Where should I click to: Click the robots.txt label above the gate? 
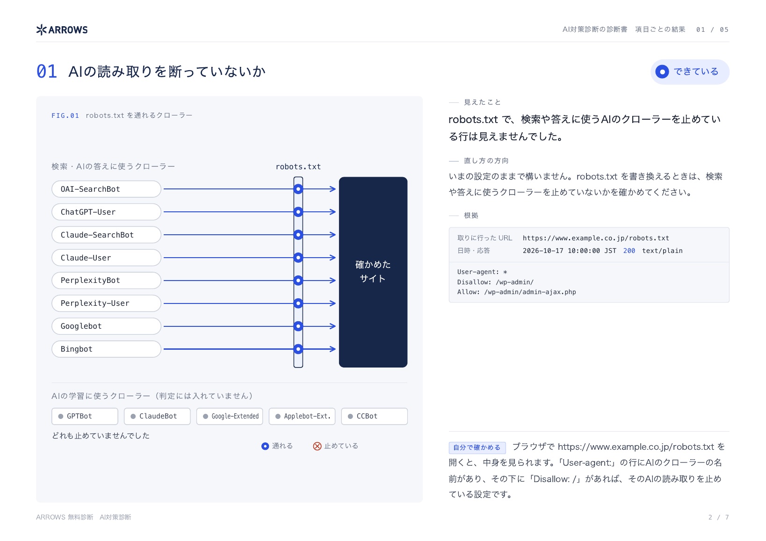pos(298,167)
